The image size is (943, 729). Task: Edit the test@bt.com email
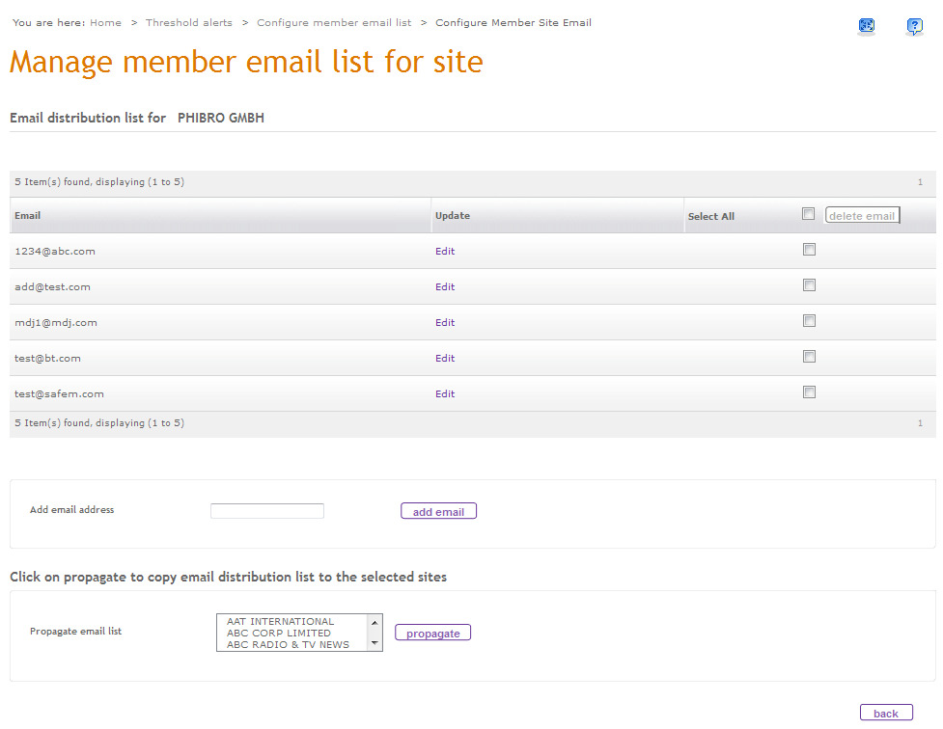coord(445,358)
